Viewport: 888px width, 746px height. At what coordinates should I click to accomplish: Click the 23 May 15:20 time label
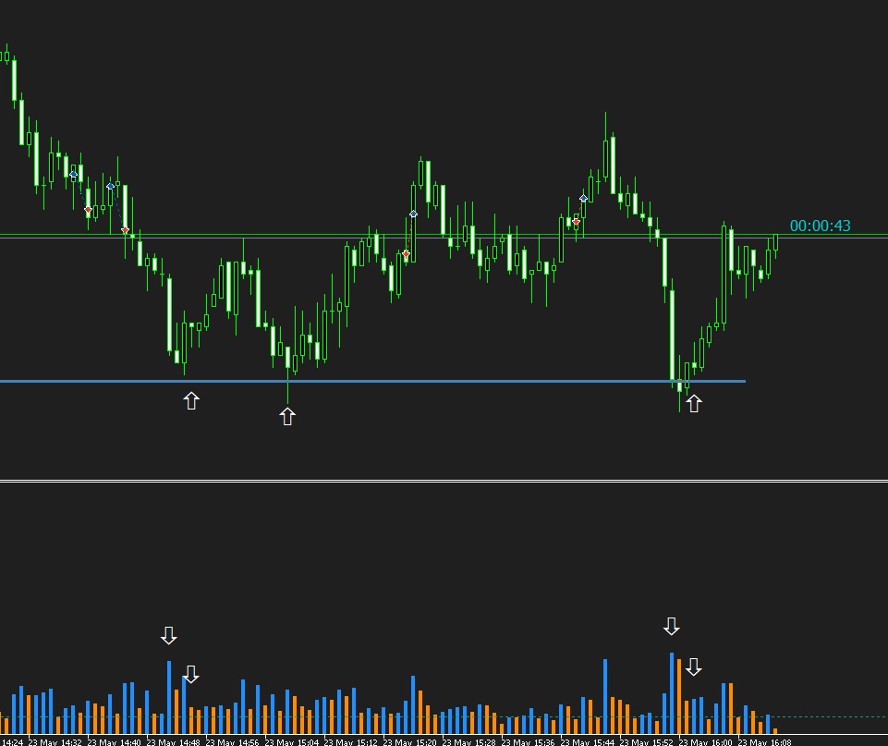point(409,742)
